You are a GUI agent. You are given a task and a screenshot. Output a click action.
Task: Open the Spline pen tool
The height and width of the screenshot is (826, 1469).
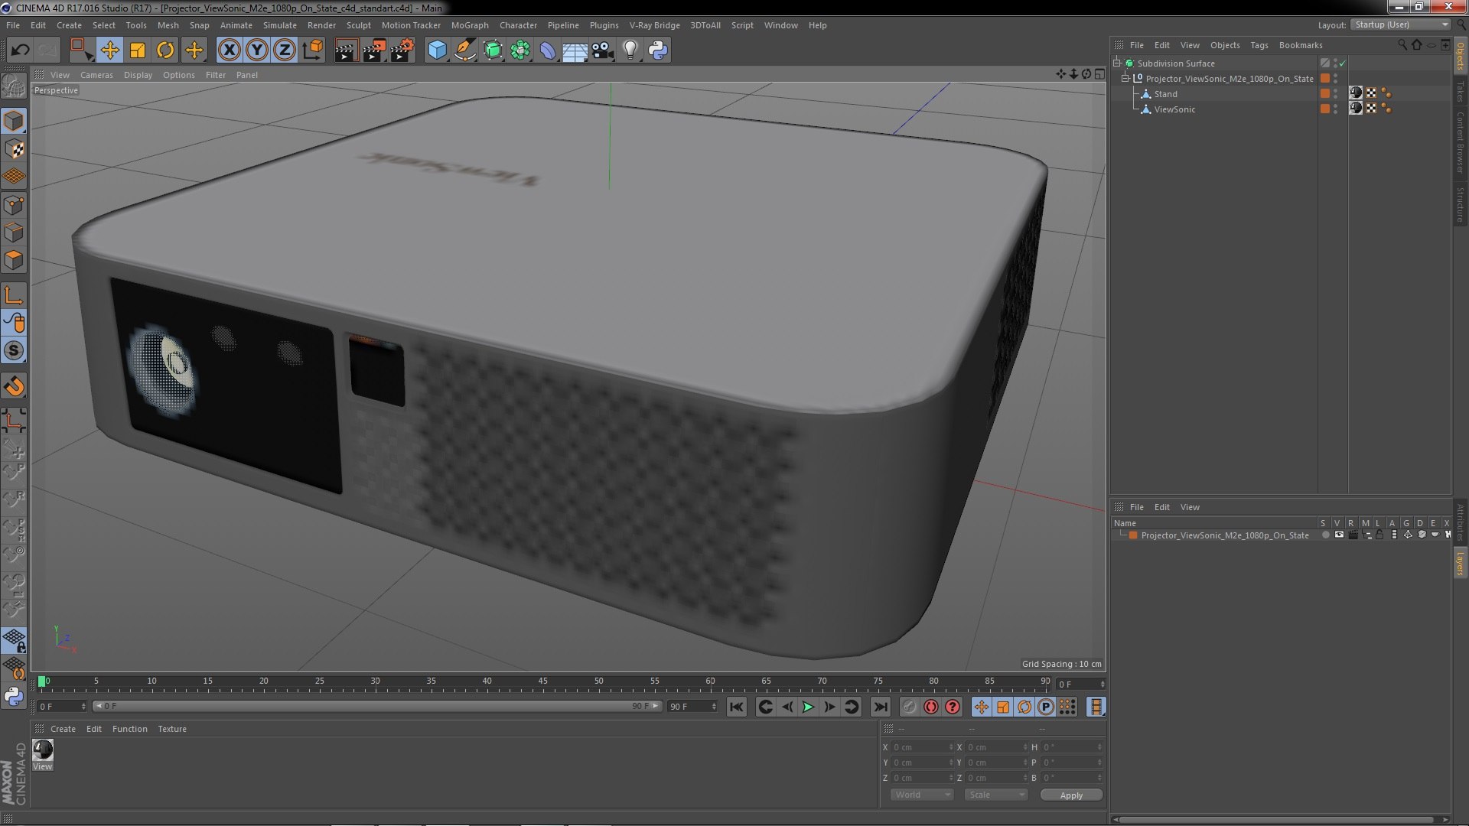coord(464,50)
